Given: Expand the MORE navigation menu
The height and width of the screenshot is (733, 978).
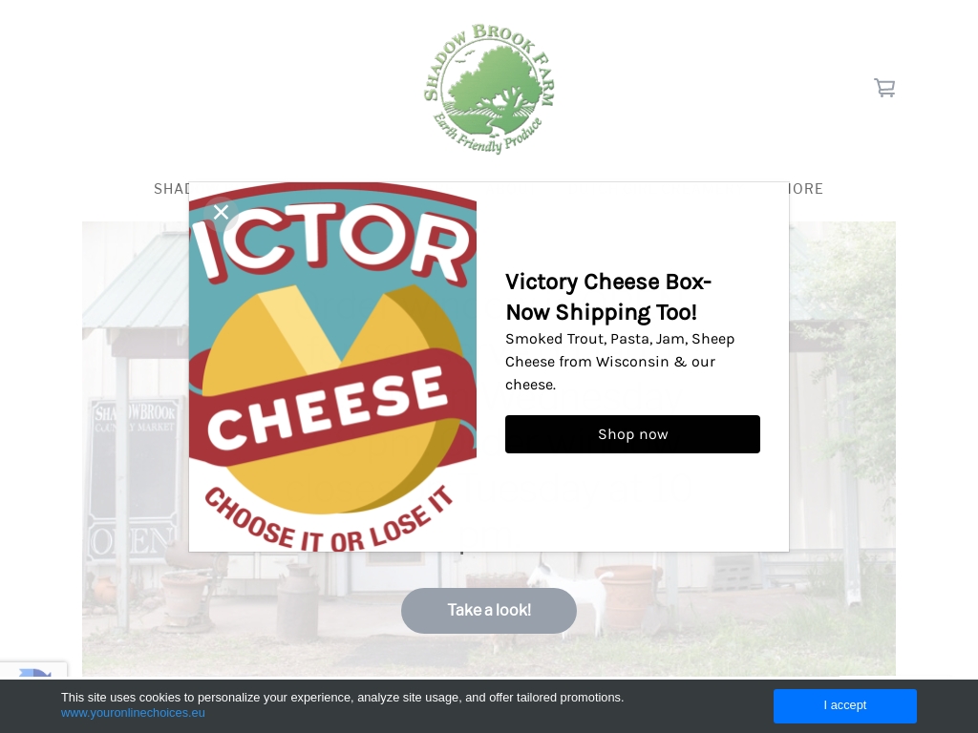Looking at the screenshot, I should [806, 189].
